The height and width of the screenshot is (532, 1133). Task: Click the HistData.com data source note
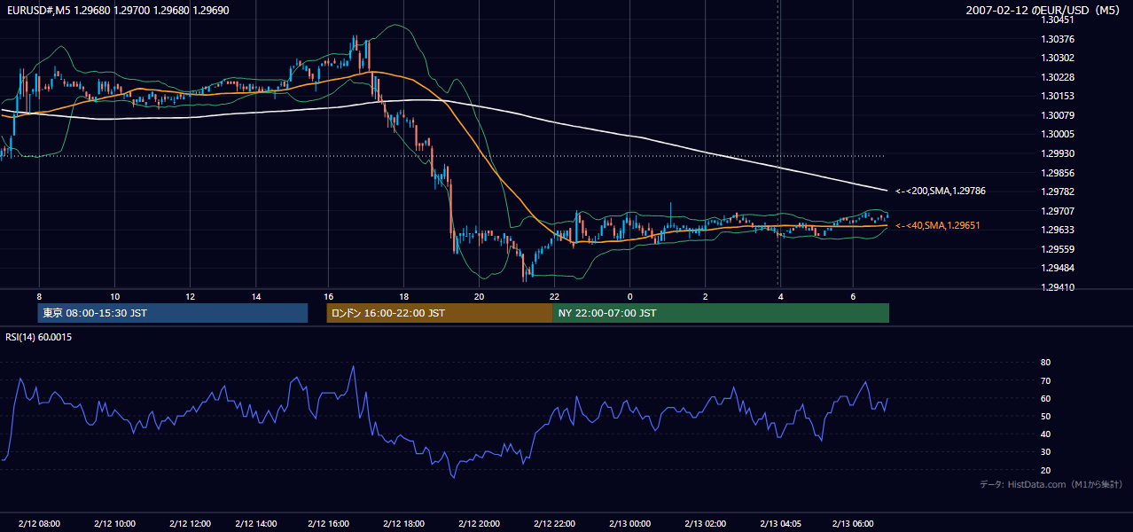[x=1051, y=484]
